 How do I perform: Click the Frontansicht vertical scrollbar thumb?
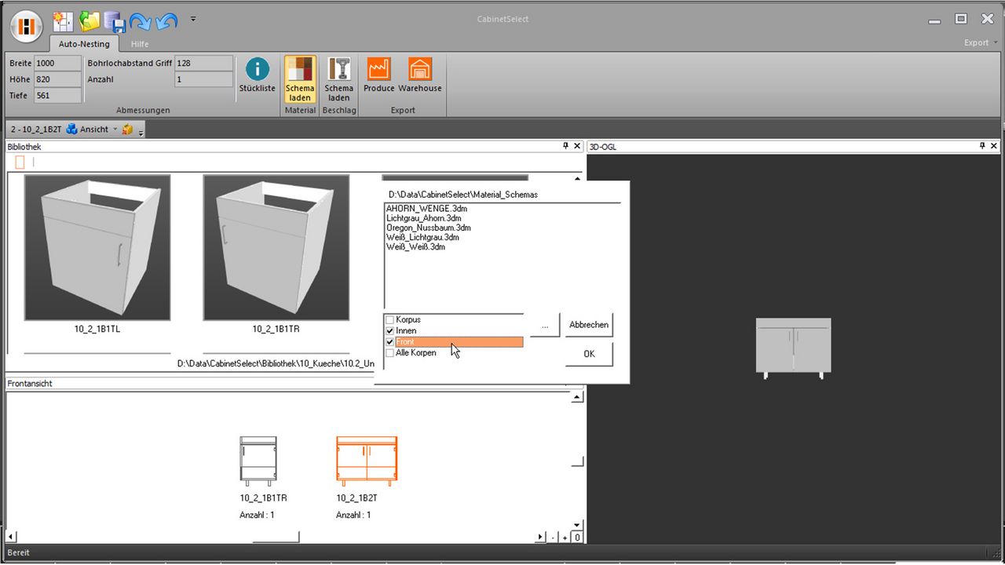pyautogui.click(x=577, y=461)
